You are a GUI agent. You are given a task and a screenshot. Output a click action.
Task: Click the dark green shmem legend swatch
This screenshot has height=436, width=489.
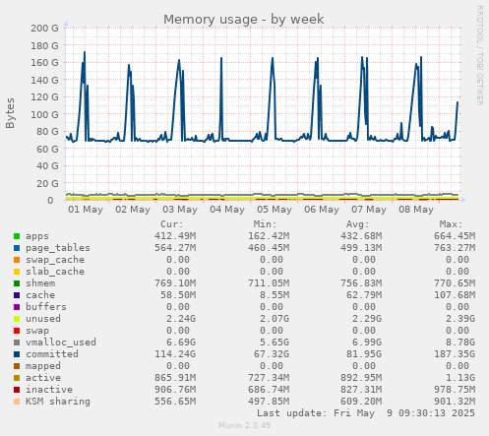(17, 283)
